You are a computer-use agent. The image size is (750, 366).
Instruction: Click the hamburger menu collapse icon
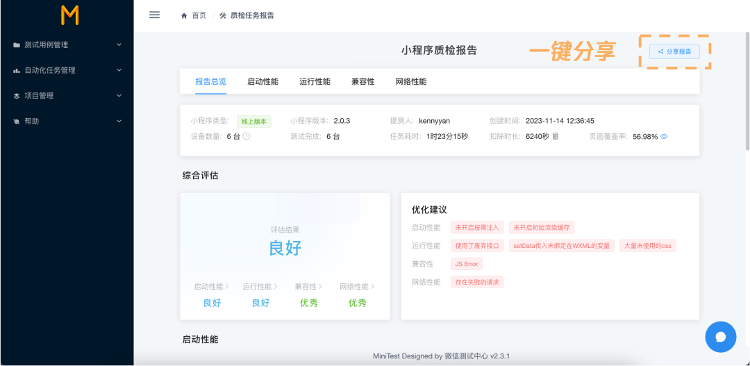pos(154,15)
